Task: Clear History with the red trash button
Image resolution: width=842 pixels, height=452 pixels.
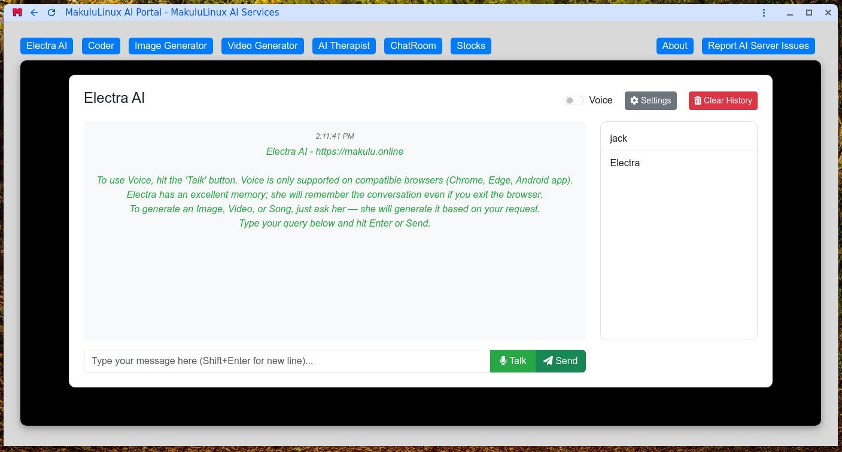Action: [723, 100]
